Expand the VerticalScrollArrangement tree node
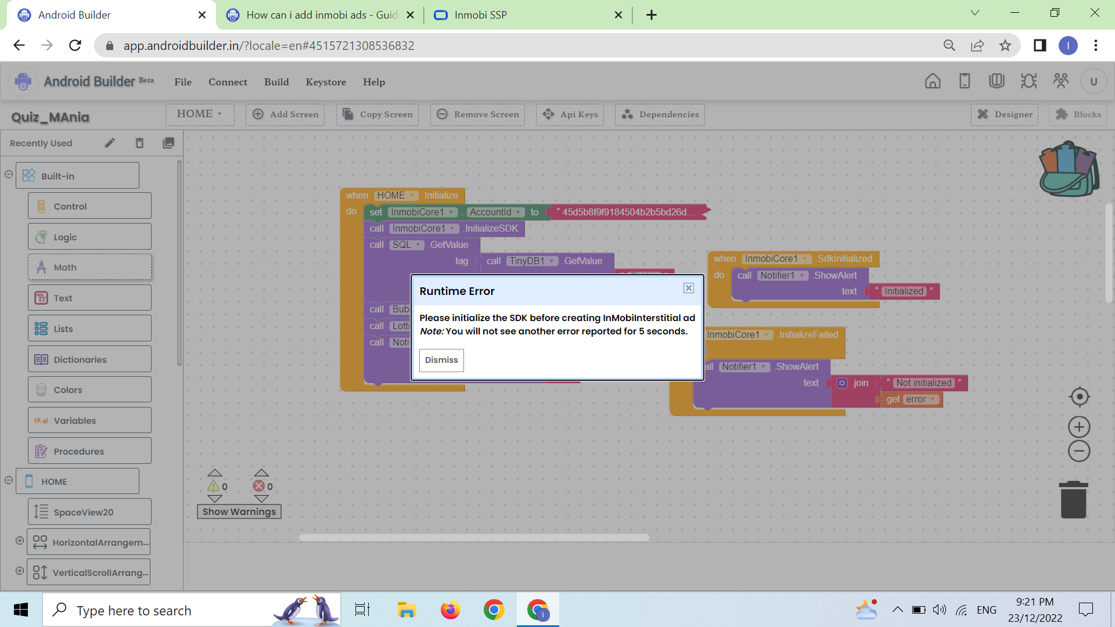 (x=20, y=571)
